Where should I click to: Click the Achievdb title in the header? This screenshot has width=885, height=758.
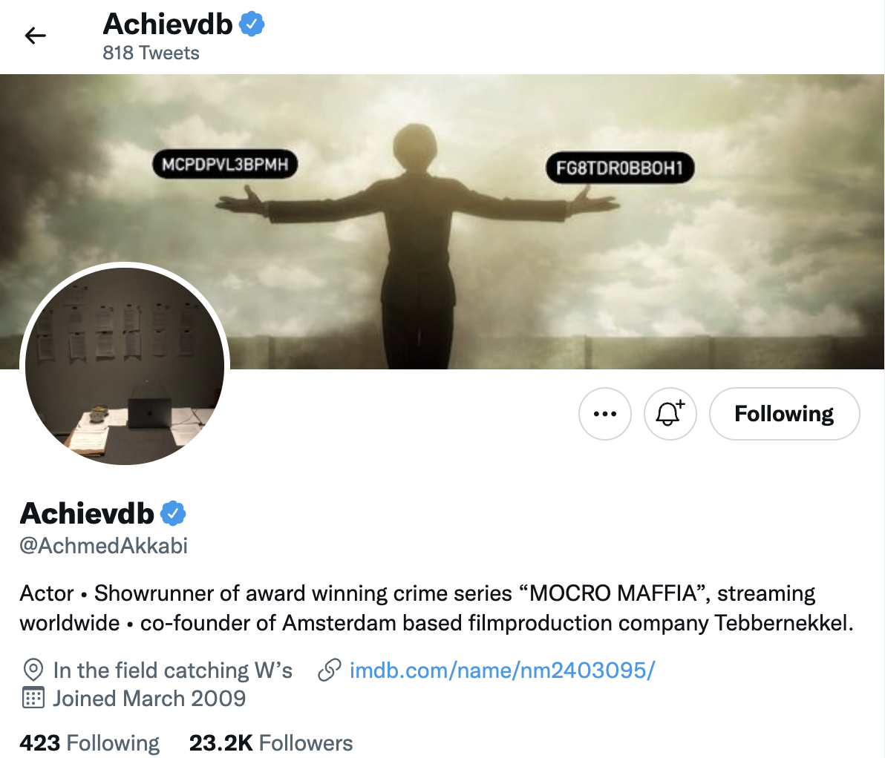168,24
